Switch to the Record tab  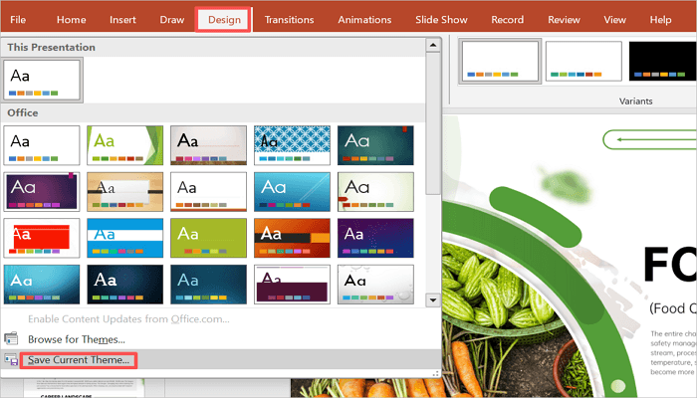tap(507, 20)
